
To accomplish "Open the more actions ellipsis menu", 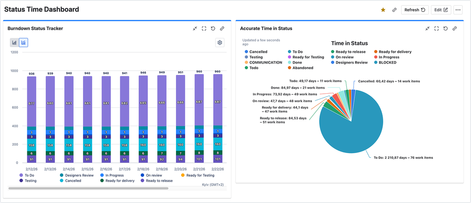I will pyautogui.click(x=457, y=10).
